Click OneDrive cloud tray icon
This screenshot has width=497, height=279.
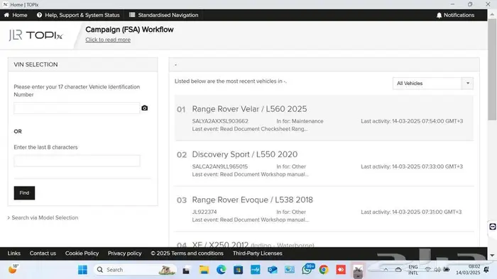pos(398,270)
